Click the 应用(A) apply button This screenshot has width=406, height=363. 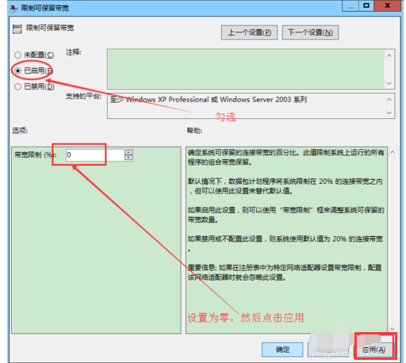pyautogui.click(x=373, y=350)
